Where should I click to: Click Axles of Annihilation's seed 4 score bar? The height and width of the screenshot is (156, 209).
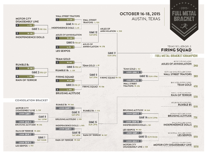point(67,38)
